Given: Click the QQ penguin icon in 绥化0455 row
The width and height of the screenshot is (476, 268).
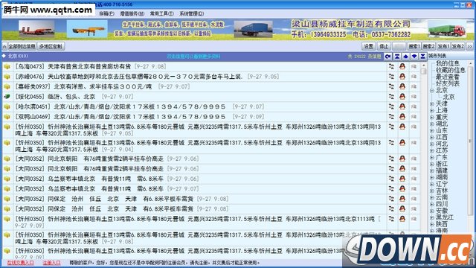Looking at the screenshot, I should click(x=402, y=97).
